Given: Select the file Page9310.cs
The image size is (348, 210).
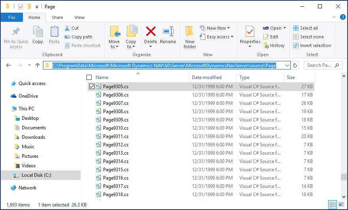Looking at the screenshot, I should tap(115, 128).
